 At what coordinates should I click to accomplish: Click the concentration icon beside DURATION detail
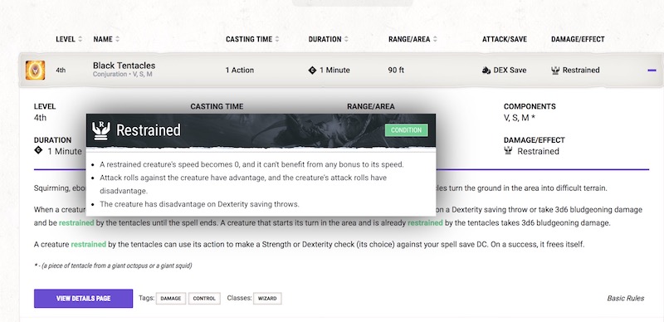pyautogui.click(x=38, y=150)
